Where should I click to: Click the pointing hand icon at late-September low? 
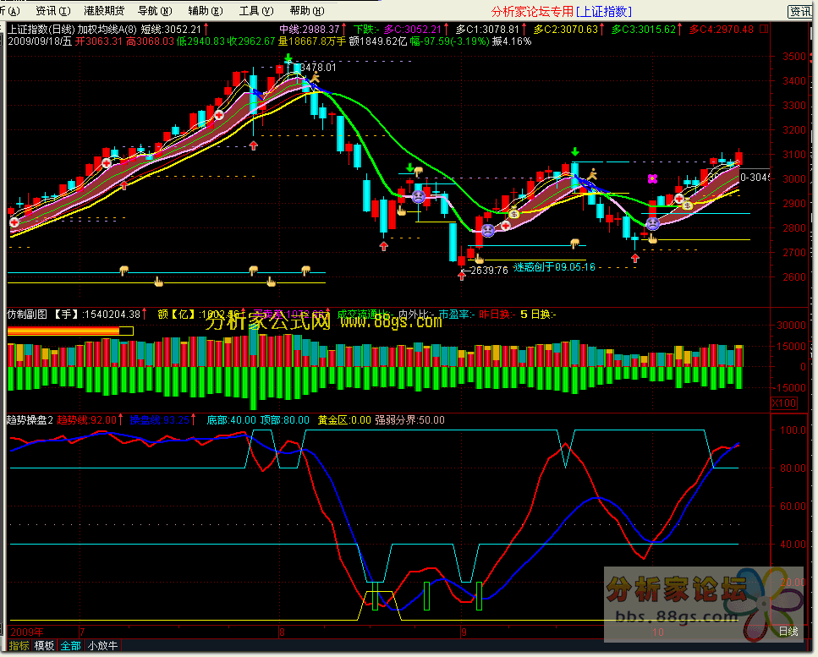(x=653, y=238)
